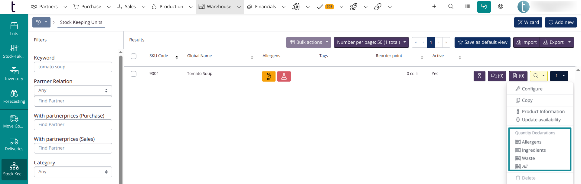Click the Keyword search input field
Screen dimensions: 581x184
[x=73, y=67]
